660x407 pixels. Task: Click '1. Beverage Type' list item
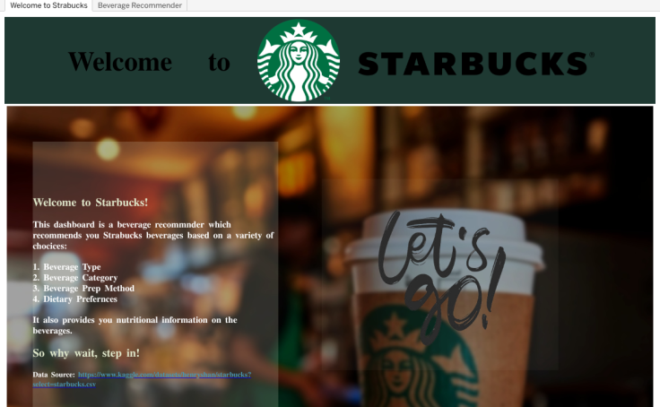[x=67, y=267]
